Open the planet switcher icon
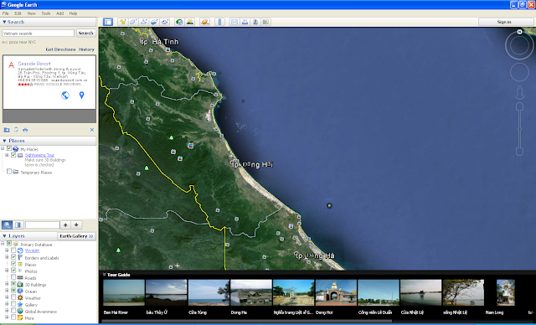Screen dimensions: 536x325 click(204, 22)
